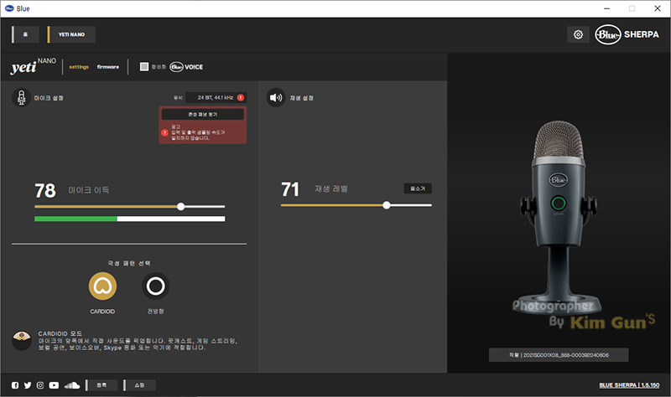Select the CARDIOID polar pattern
The height and width of the screenshot is (397, 671).
[x=102, y=286]
